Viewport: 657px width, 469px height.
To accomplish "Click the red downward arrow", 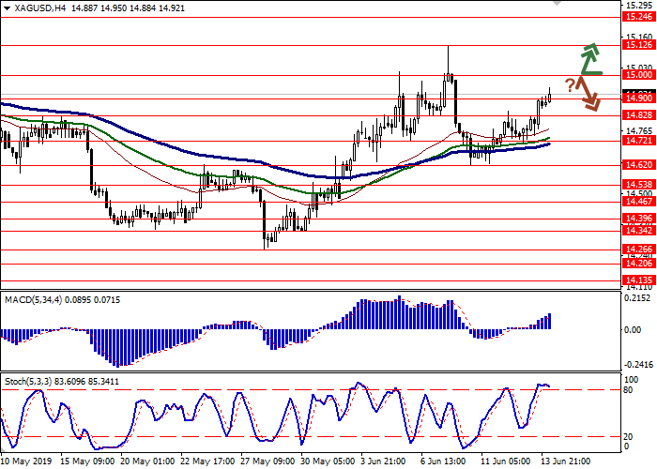I will [588, 95].
